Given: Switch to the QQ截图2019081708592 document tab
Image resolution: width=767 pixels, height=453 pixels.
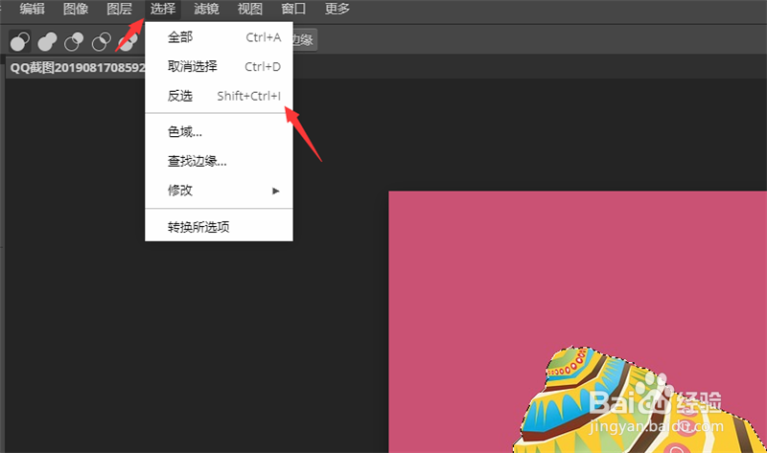Looking at the screenshot, I should click(x=77, y=67).
